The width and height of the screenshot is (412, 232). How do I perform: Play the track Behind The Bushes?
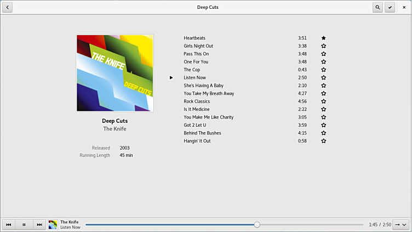(x=202, y=133)
